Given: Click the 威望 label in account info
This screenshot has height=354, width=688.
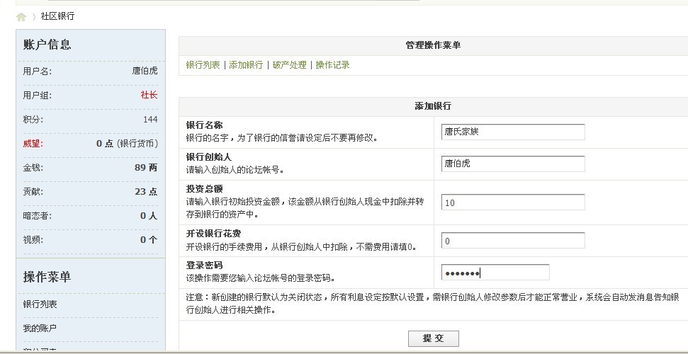Looking at the screenshot, I should point(33,144).
